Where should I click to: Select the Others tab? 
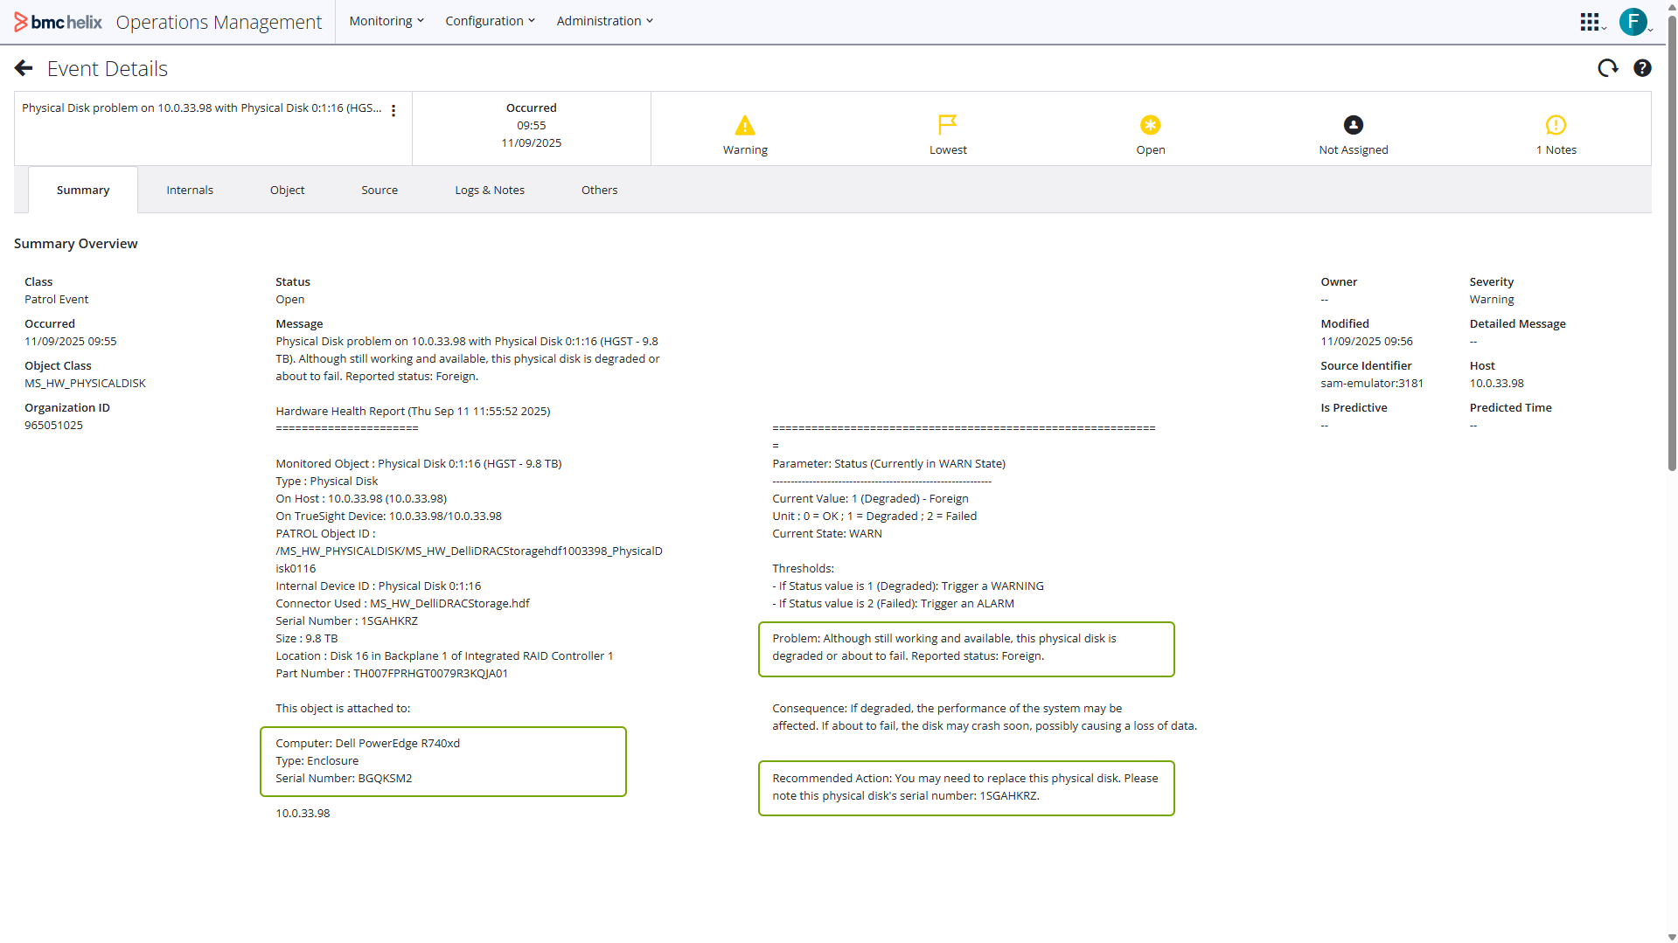click(x=599, y=190)
